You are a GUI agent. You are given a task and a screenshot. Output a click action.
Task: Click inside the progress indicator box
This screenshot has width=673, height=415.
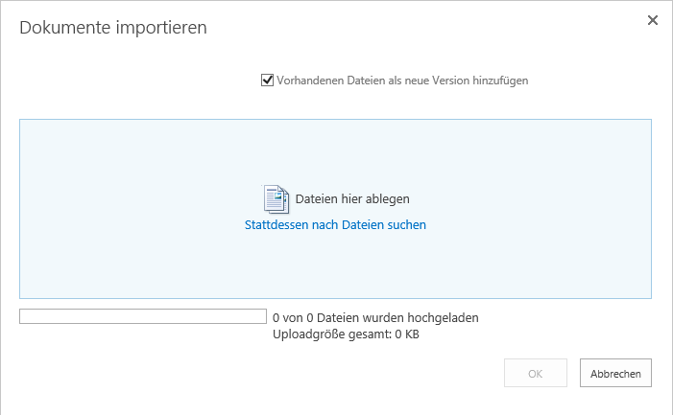click(143, 316)
